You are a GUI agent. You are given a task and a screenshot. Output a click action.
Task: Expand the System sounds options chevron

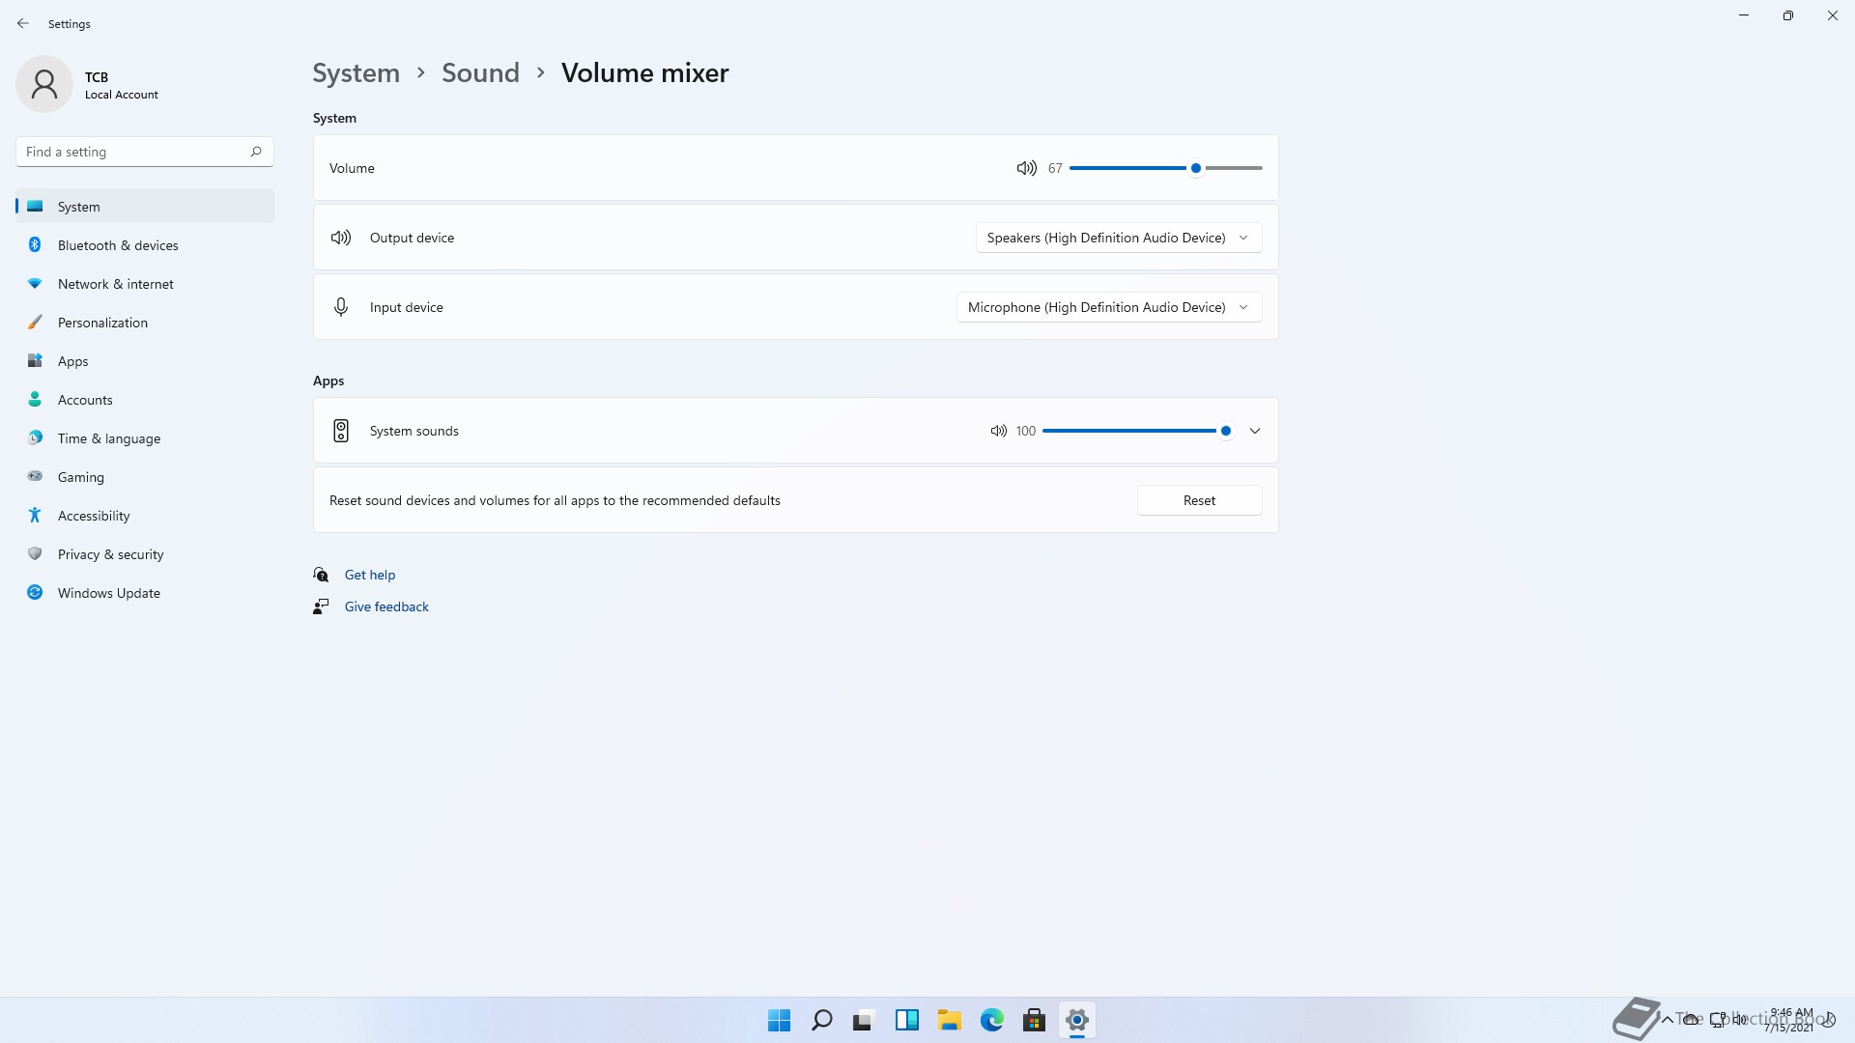pos(1254,431)
